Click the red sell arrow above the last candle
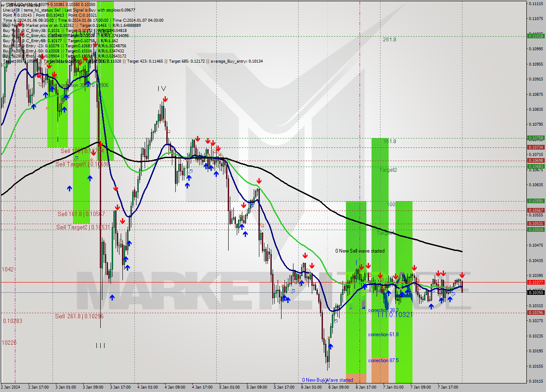This screenshot has height=392, width=546. click(x=462, y=275)
